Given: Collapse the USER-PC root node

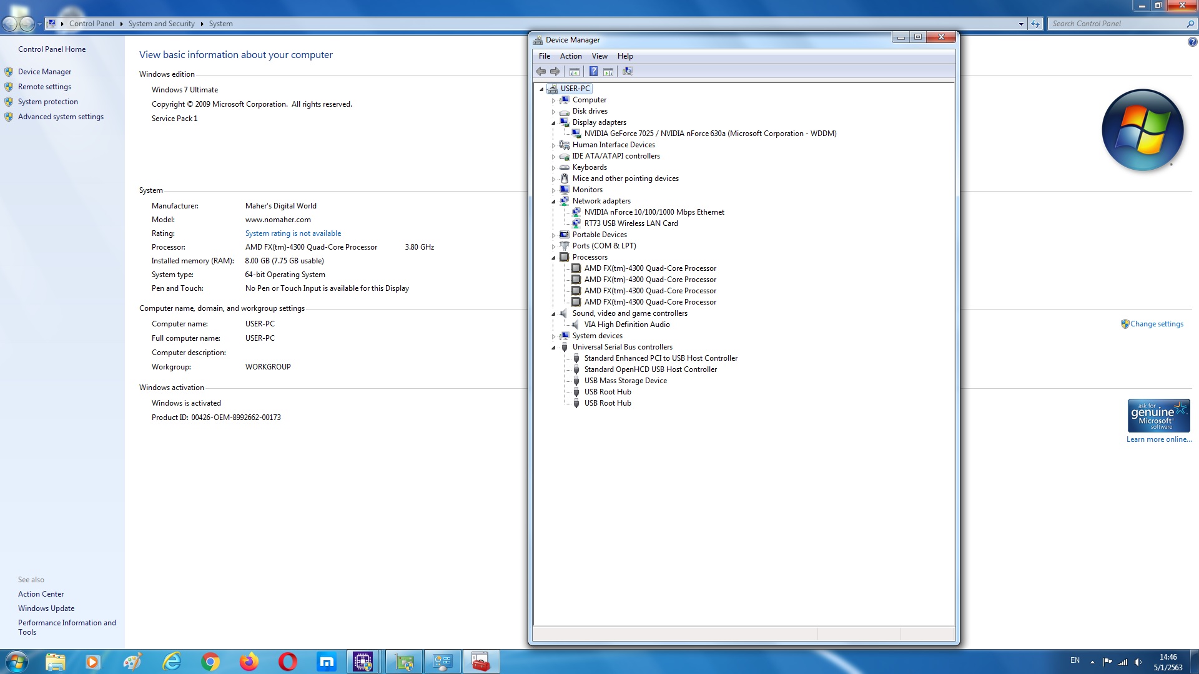Looking at the screenshot, I should tap(541, 89).
